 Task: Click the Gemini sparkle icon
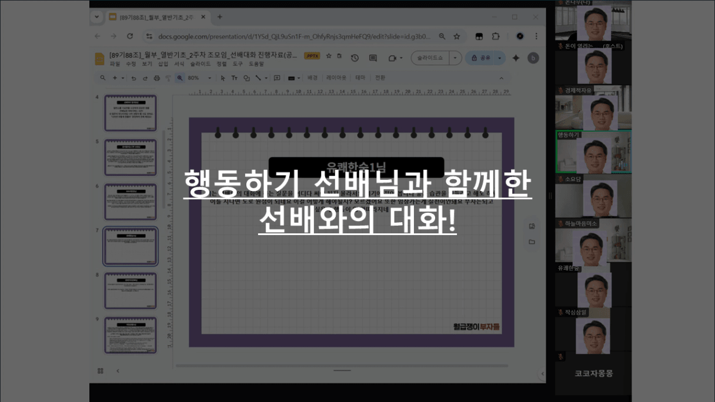pyautogui.click(x=516, y=58)
